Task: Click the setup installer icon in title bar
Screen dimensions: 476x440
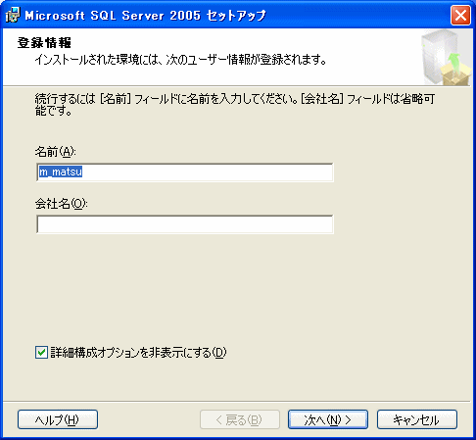Action: click(14, 15)
